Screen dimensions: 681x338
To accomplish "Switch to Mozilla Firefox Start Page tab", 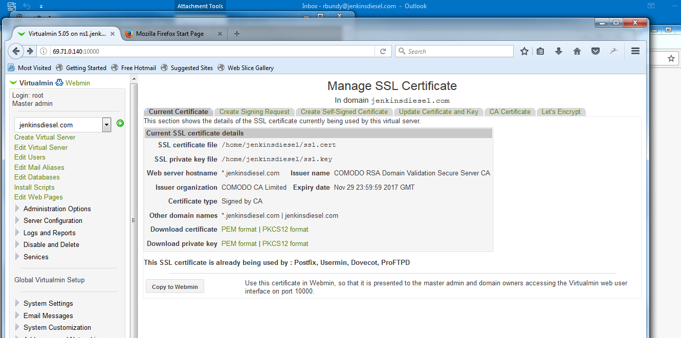I will point(170,34).
